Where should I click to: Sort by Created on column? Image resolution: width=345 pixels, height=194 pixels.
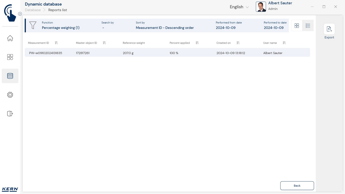coord(238,43)
